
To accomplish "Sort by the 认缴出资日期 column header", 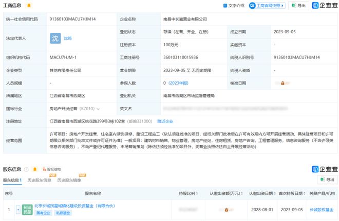I will 262,193.
